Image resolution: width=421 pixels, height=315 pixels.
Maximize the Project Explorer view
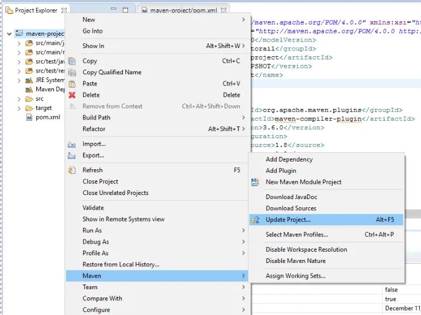[x=125, y=10]
